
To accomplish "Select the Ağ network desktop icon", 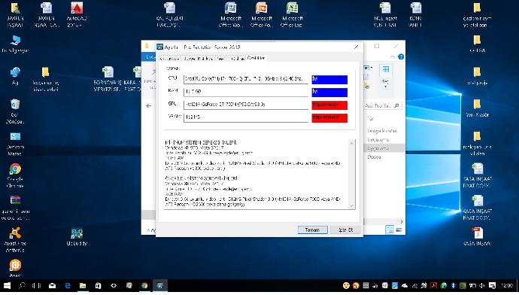I will (x=15, y=76).
